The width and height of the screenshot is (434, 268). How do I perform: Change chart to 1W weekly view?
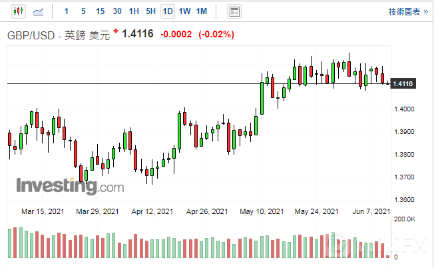pos(184,11)
